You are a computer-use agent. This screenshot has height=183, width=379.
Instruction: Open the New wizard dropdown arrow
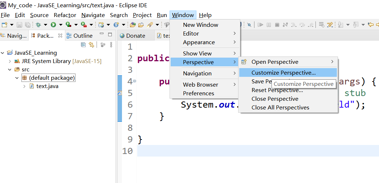(x=12, y=25)
